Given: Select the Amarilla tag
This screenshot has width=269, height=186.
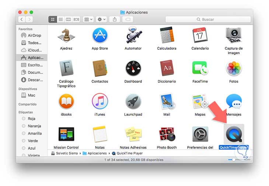Looking at the screenshot, I should click(32, 133).
